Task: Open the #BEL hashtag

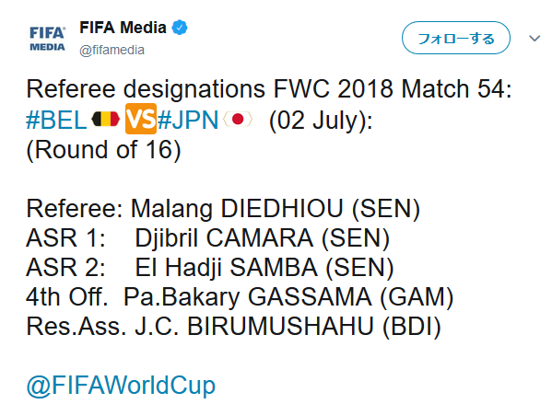Action: click(56, 120)
